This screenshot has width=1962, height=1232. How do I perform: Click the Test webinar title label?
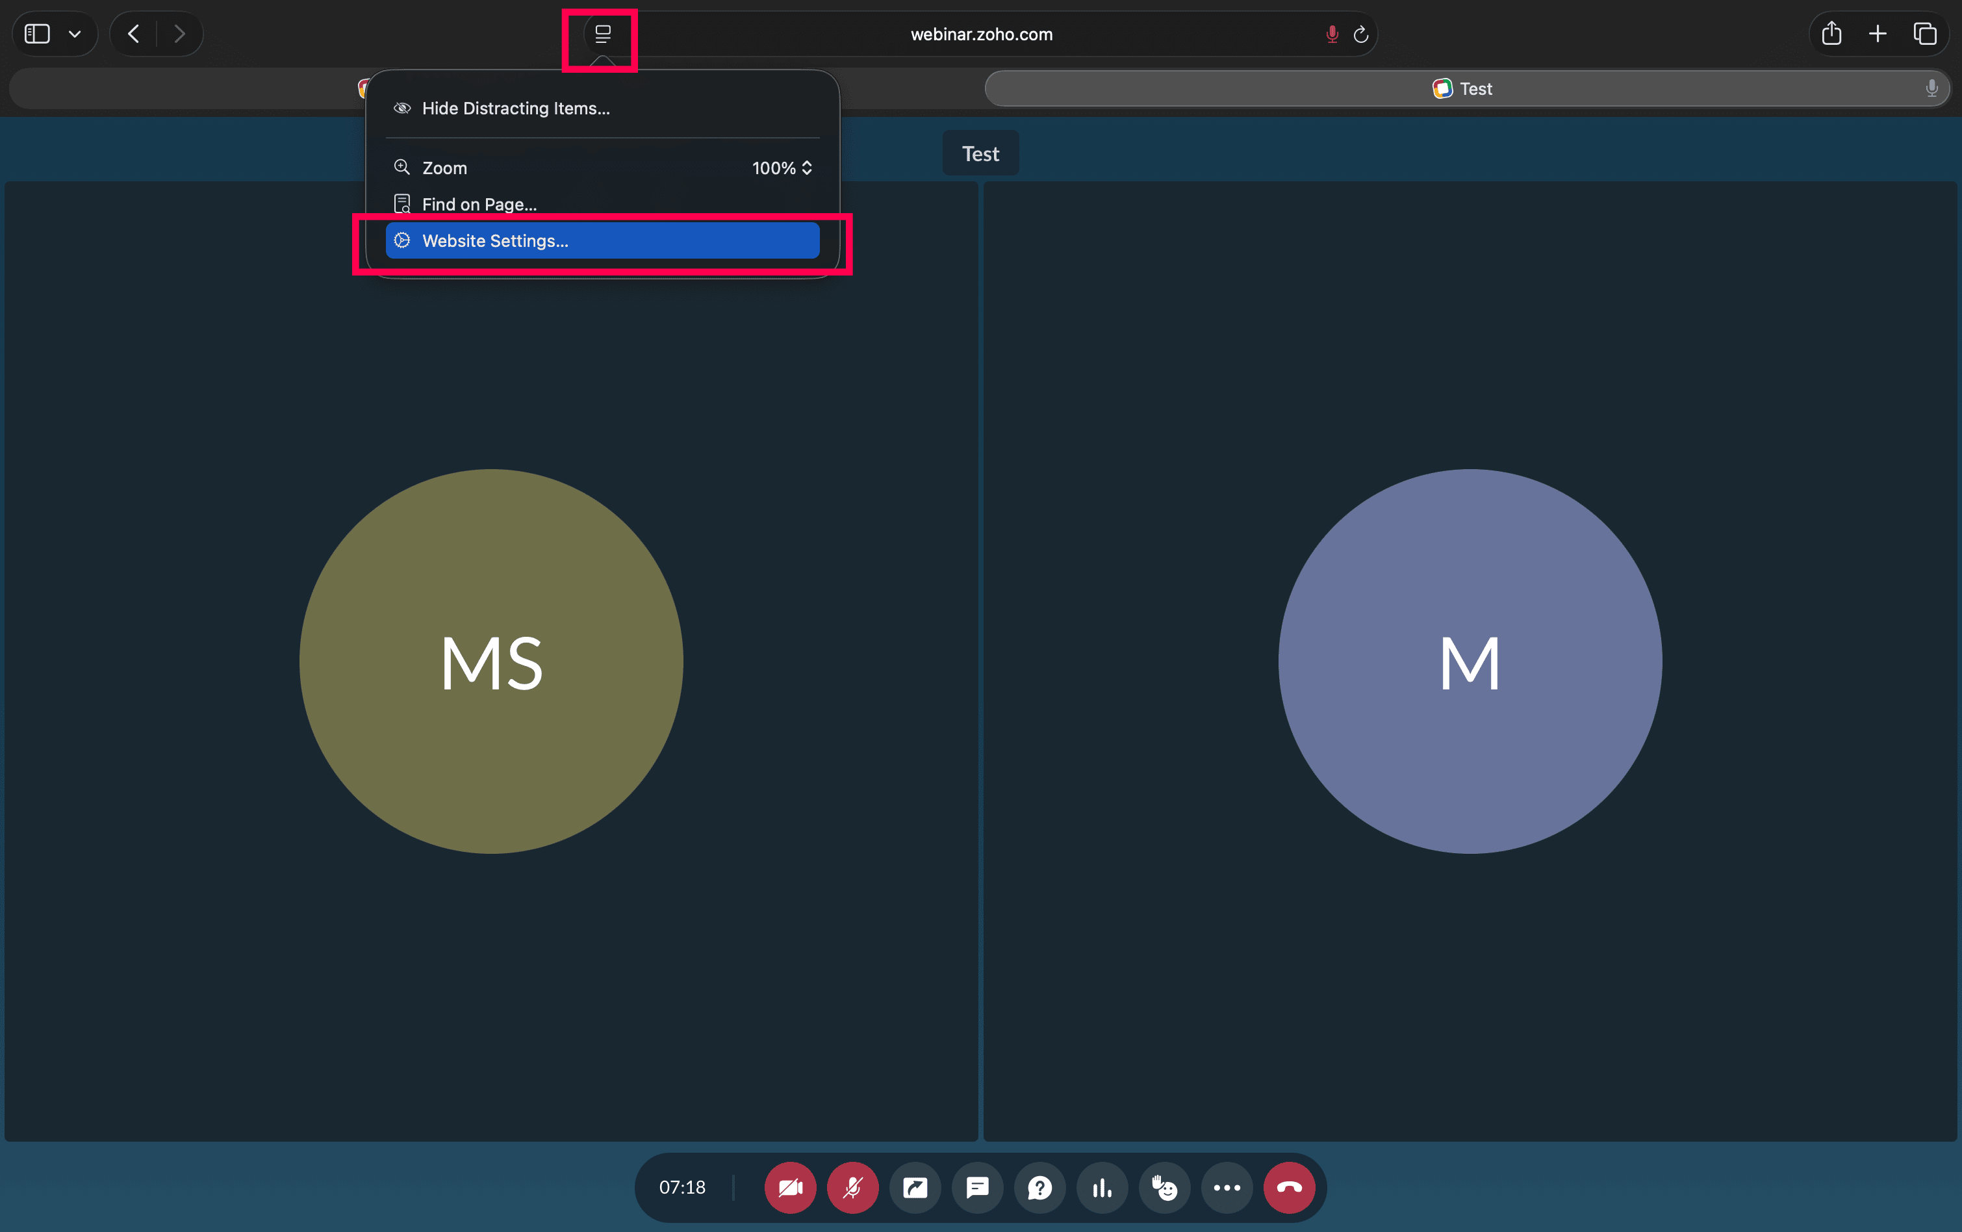click(980, 153)
